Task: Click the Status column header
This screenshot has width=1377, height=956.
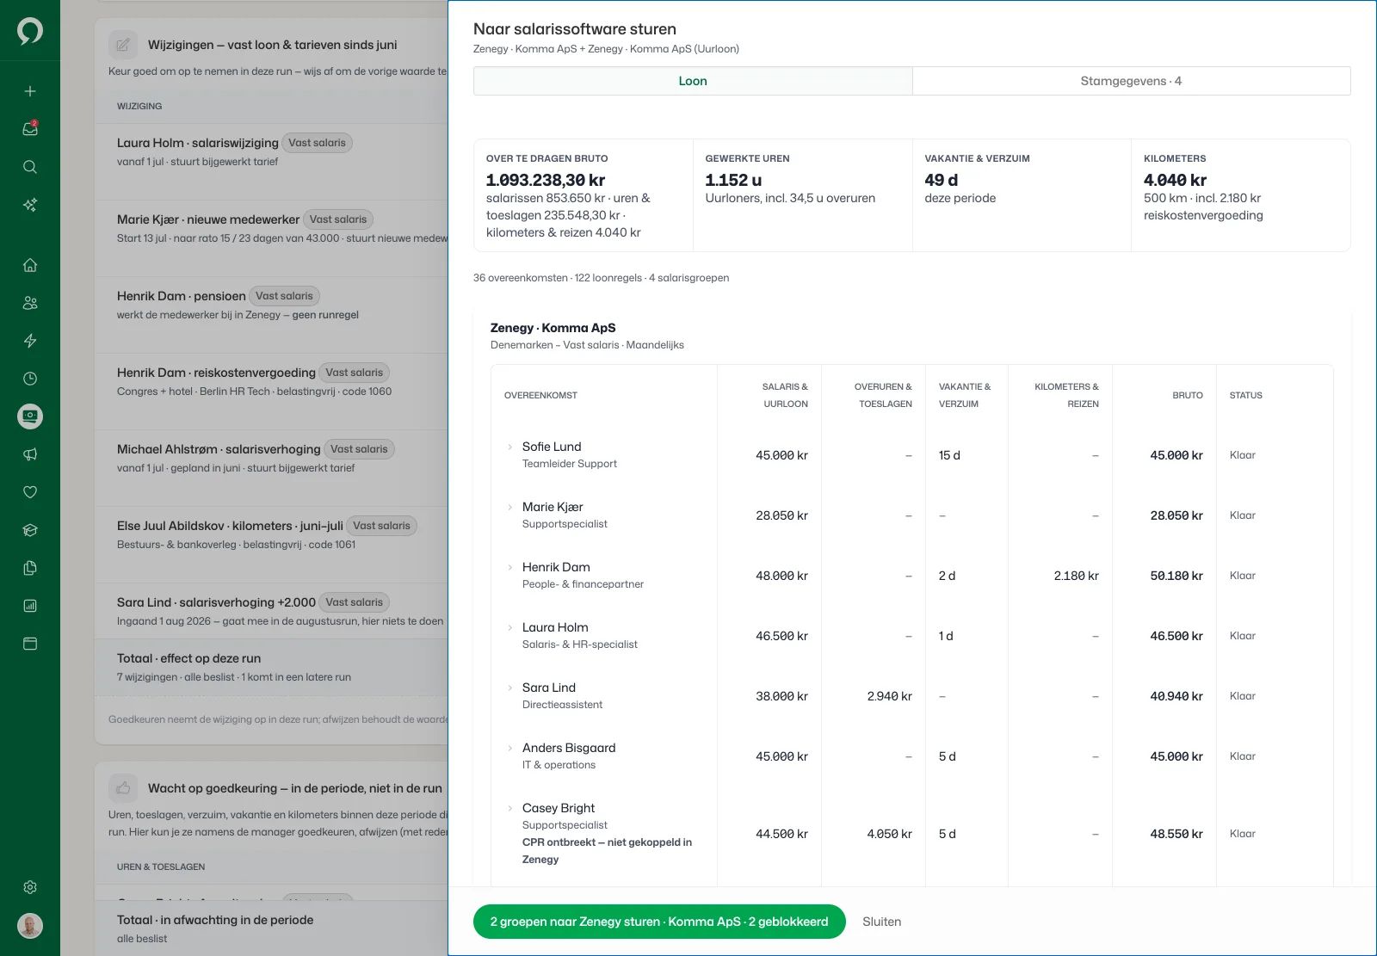Action: coord(1245,395)
